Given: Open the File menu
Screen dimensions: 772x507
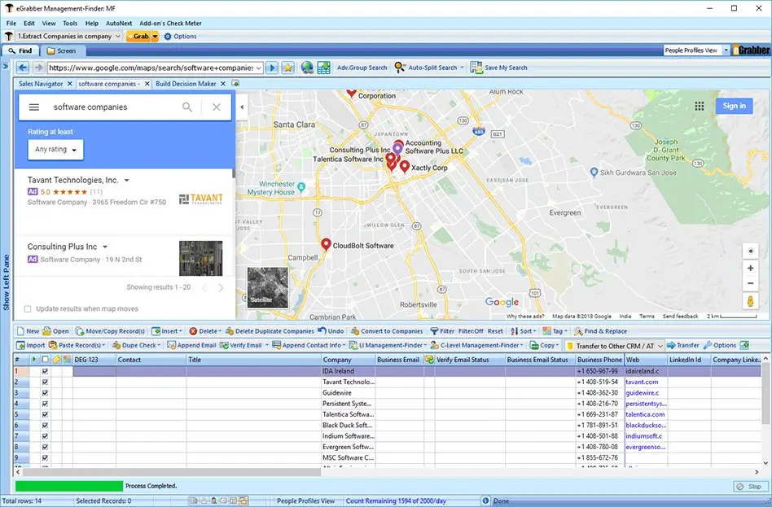Looking at the screenshot, I should [11, 23].
